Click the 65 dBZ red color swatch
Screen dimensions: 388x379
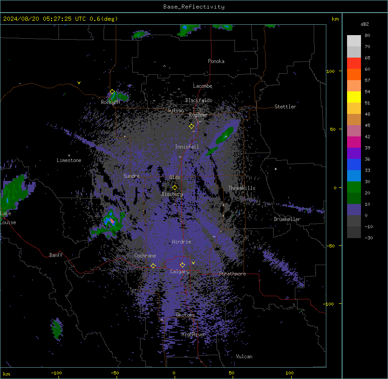(354, 63)
